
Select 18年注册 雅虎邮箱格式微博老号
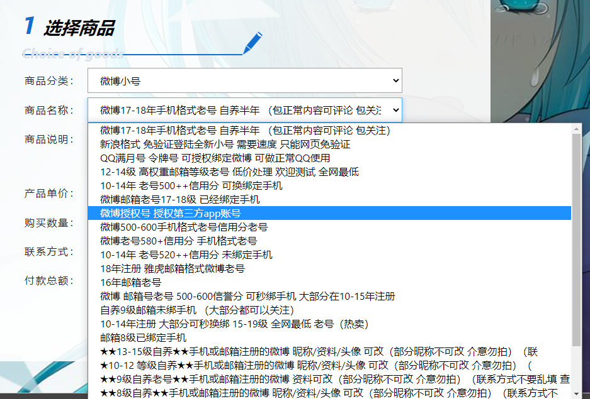(329, 269)
